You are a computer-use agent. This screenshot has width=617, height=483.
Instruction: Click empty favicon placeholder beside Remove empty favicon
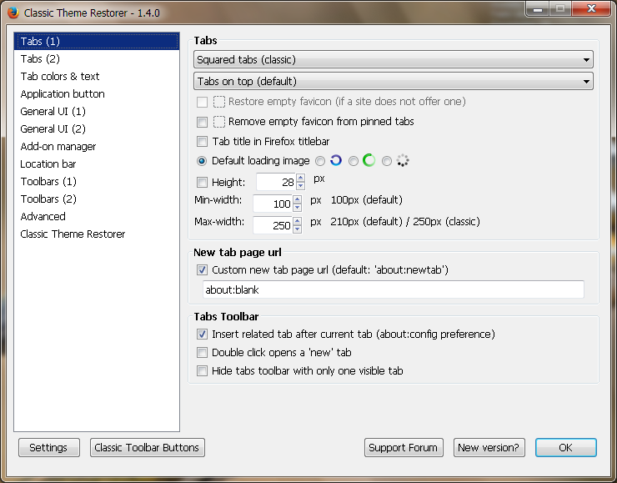coord(219,122)
